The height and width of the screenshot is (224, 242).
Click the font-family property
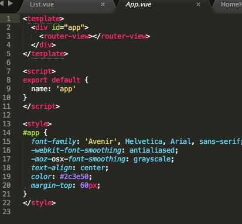pyautogui.click(x=54, y=142)
